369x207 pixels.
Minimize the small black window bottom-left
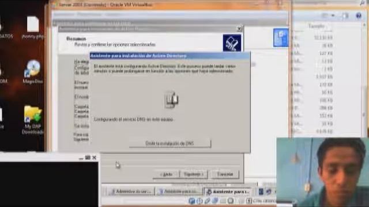81,158
